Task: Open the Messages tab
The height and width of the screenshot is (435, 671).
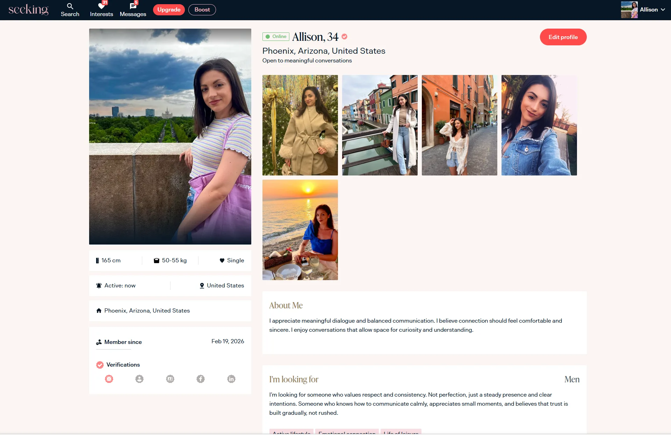Action: tap(133, 10)
